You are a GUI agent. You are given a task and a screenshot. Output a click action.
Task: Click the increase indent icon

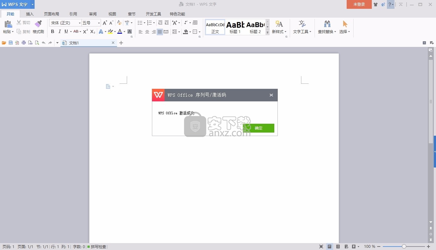(x=167, y=23)
